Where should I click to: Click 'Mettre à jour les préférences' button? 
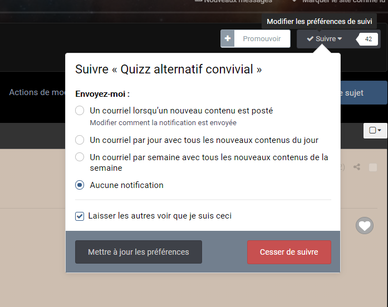tap(139, 252)
